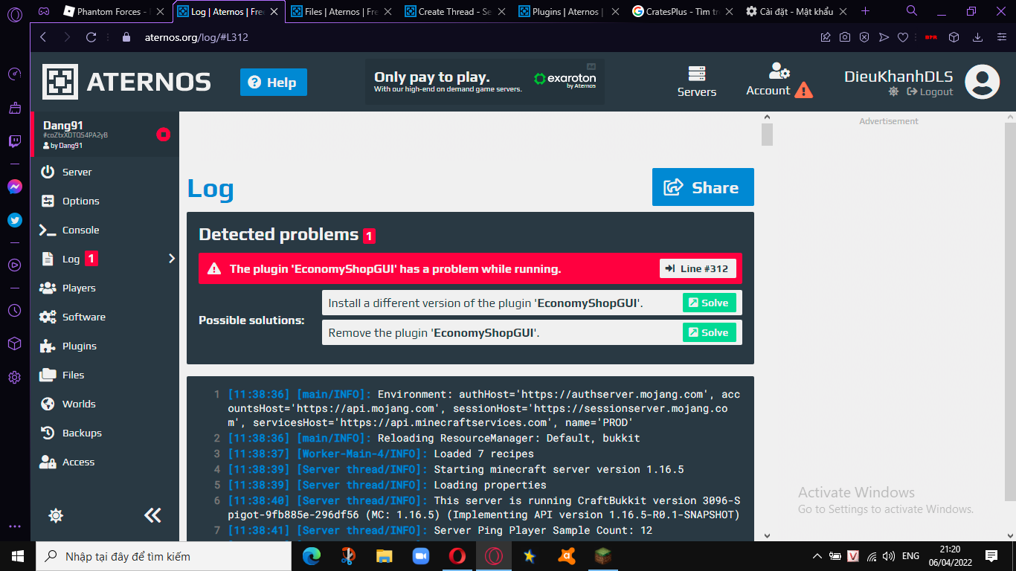Open the Minecraft icon on the taskbar

pyautogui.click(x=602, y=556)
